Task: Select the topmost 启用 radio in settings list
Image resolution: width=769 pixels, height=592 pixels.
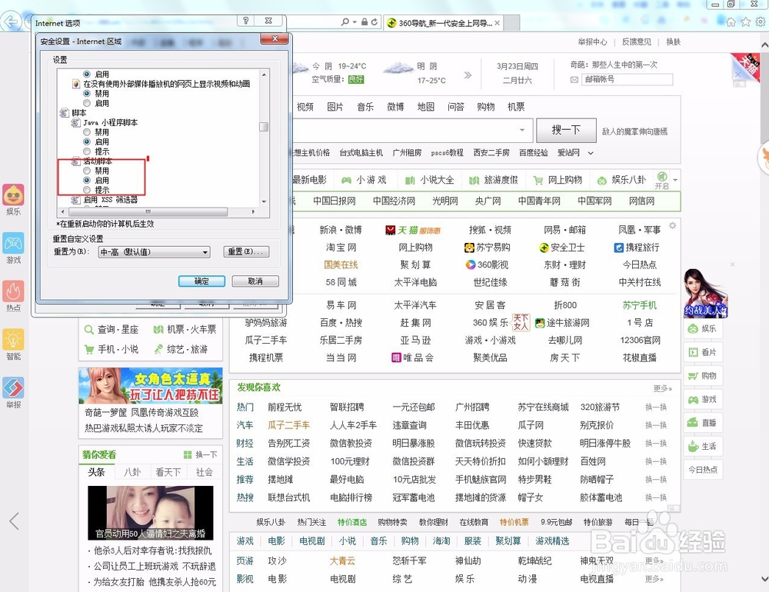Action: click(87, 74)
